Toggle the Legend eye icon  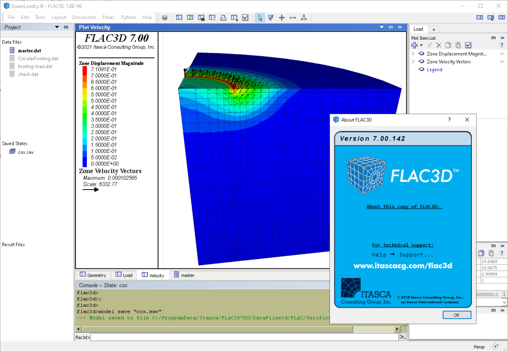click(x=421, y=70)
